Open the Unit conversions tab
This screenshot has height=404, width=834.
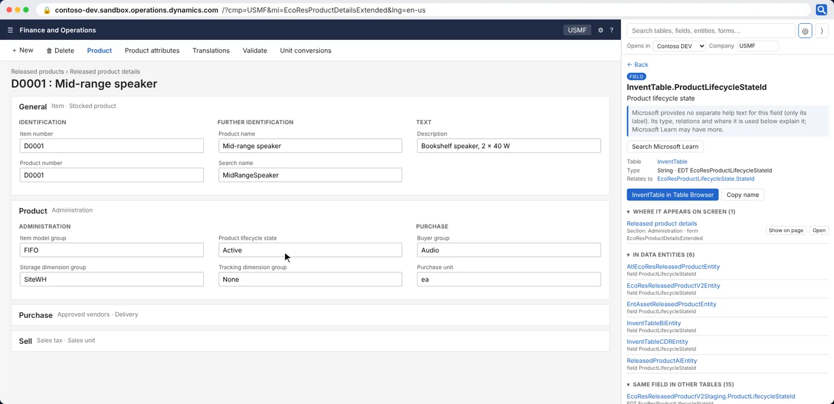[x=306, y=50]
